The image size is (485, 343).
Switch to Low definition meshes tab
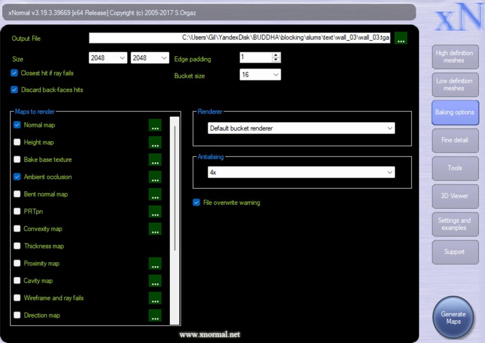[x=455, y=85]
